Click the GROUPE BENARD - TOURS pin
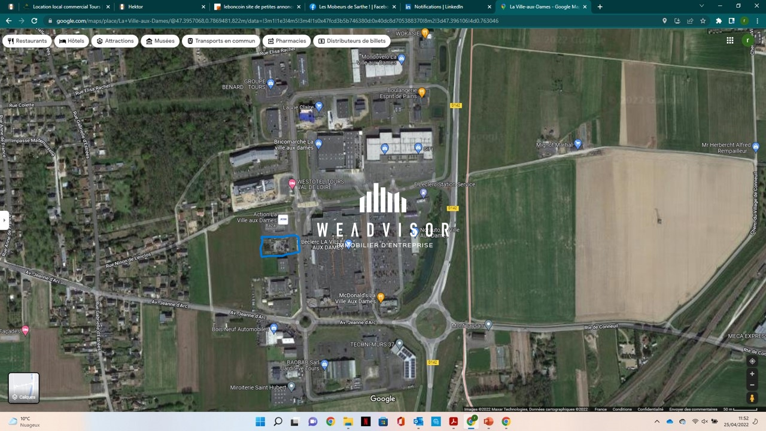The width and height of the screenshot is (766, 431). (x=270, y=84)
